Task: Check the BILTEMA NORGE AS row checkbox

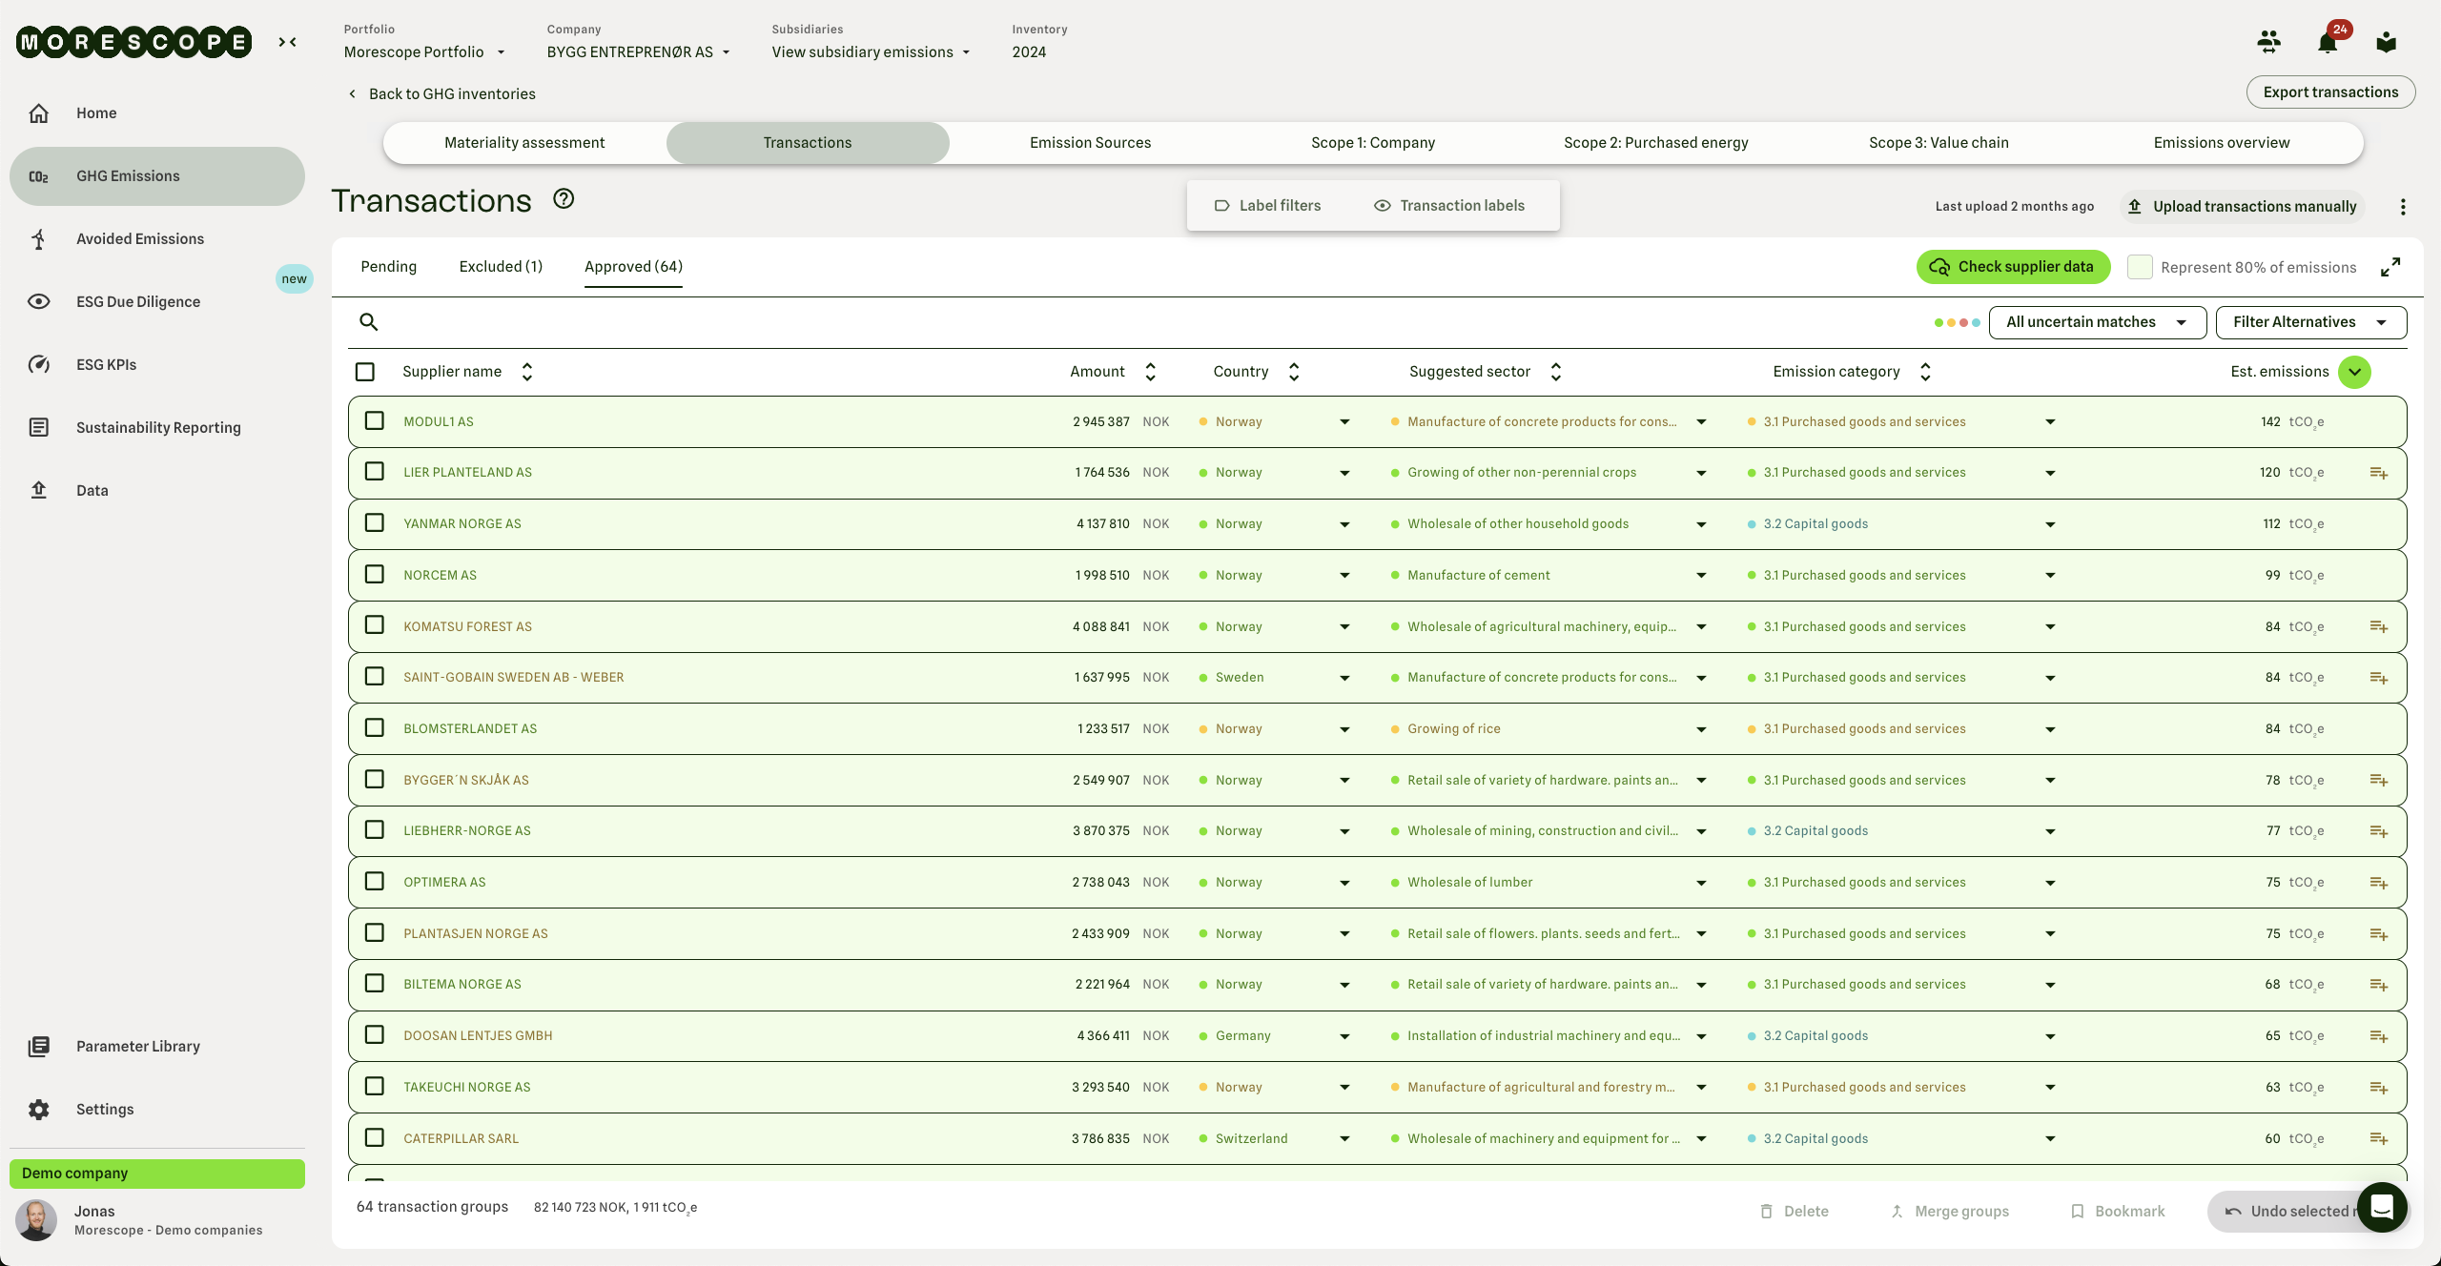Action: point(375,983)
